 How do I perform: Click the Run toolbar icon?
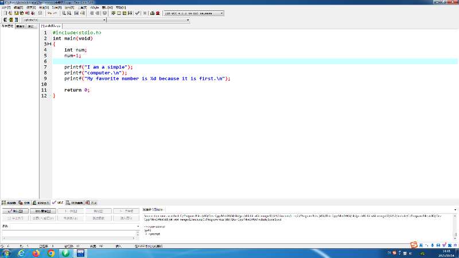[119, 13]
